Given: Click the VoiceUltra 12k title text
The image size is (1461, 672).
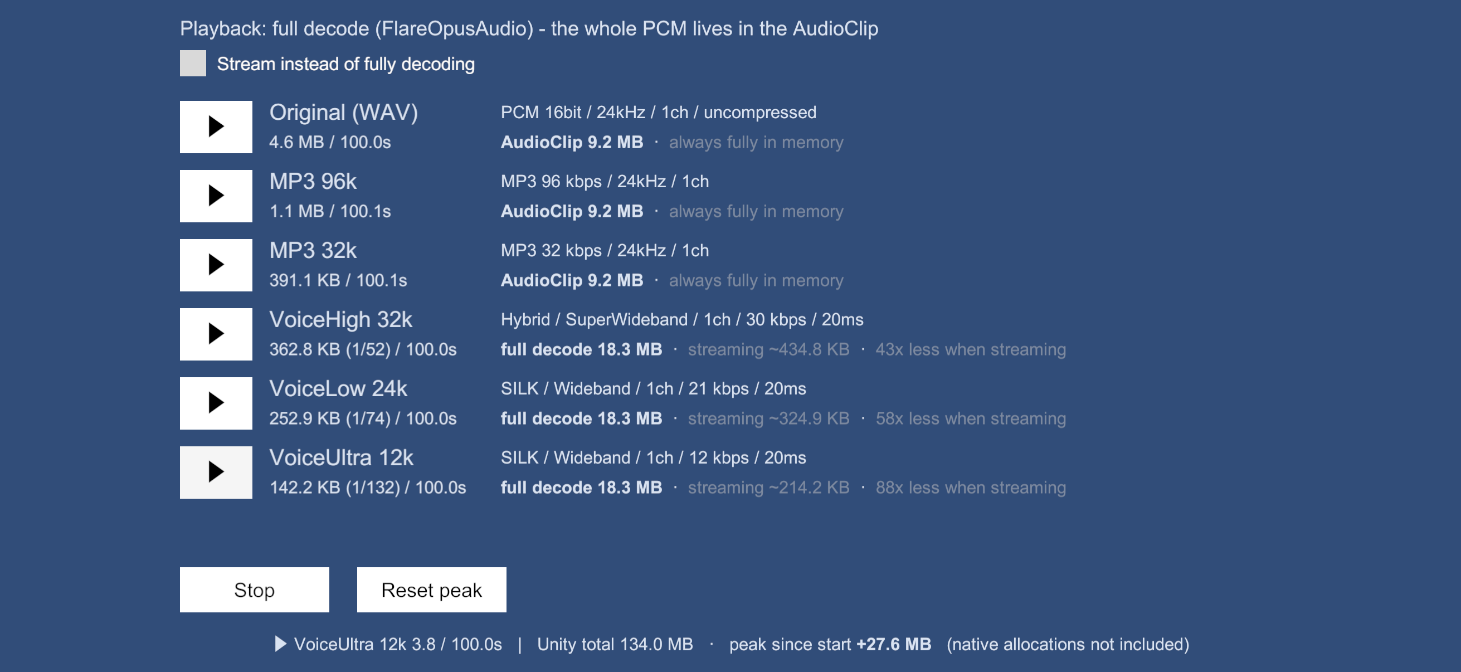Looking at the screenshot, I should coord(342,457).
